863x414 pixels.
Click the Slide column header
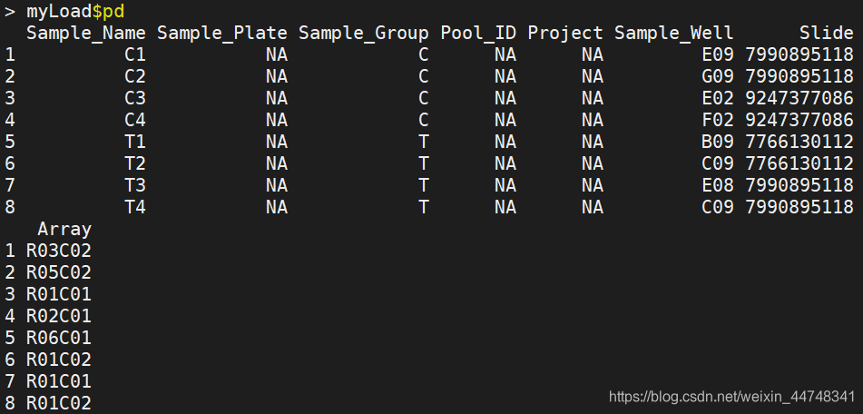[x=826, y=34]
